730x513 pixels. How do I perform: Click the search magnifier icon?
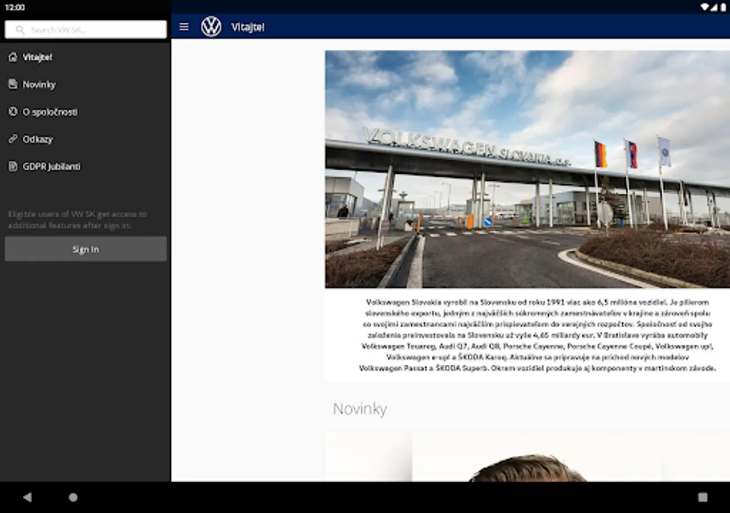[21, 30]
